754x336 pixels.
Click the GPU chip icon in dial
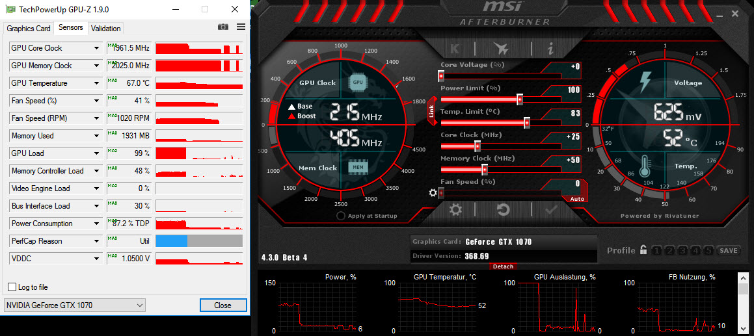[358, 82]
